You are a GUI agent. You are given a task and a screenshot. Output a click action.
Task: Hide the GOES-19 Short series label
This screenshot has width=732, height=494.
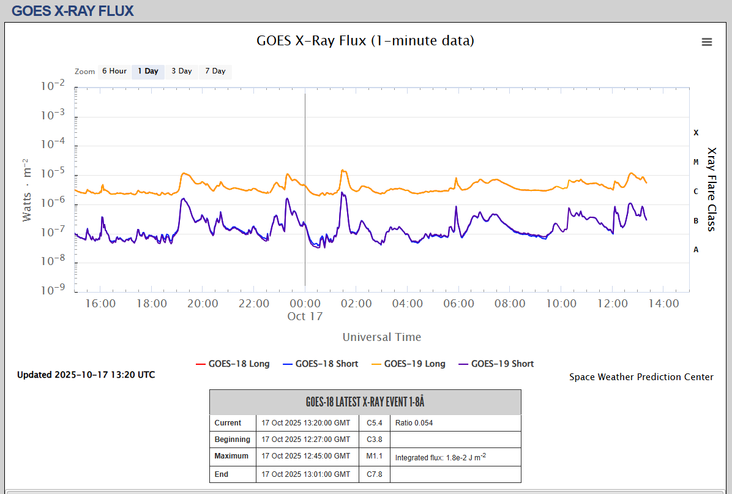[x=502, y=364]
